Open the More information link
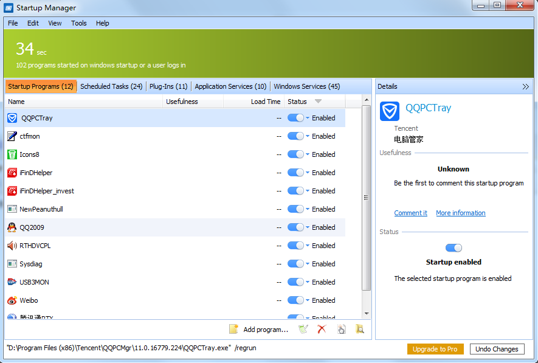538x363 pixels. click(x=460, y=213)
